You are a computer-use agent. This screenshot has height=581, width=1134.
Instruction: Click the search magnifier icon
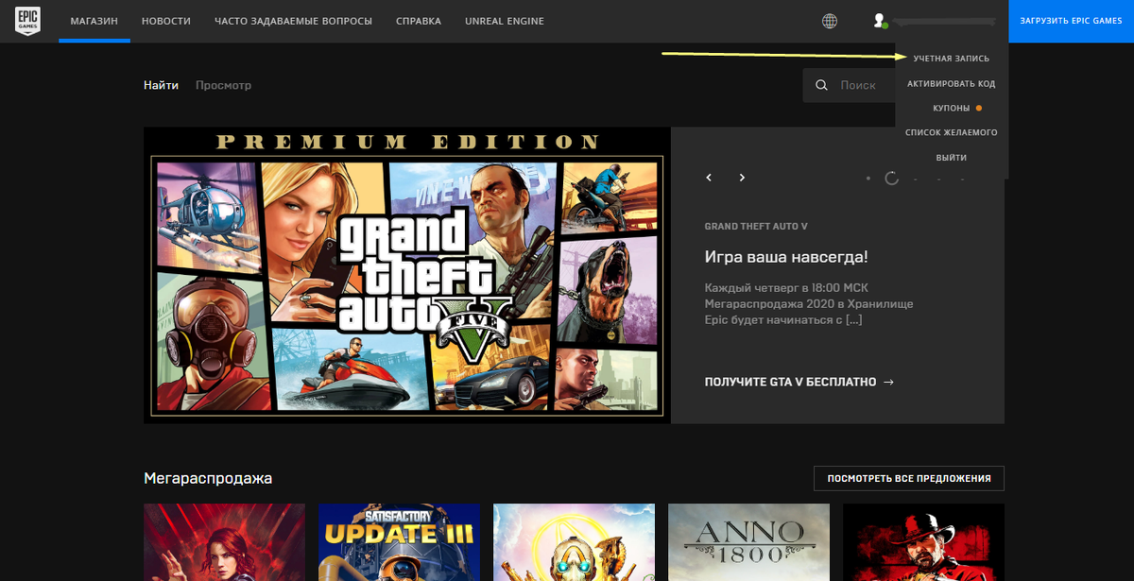point(822,85)
